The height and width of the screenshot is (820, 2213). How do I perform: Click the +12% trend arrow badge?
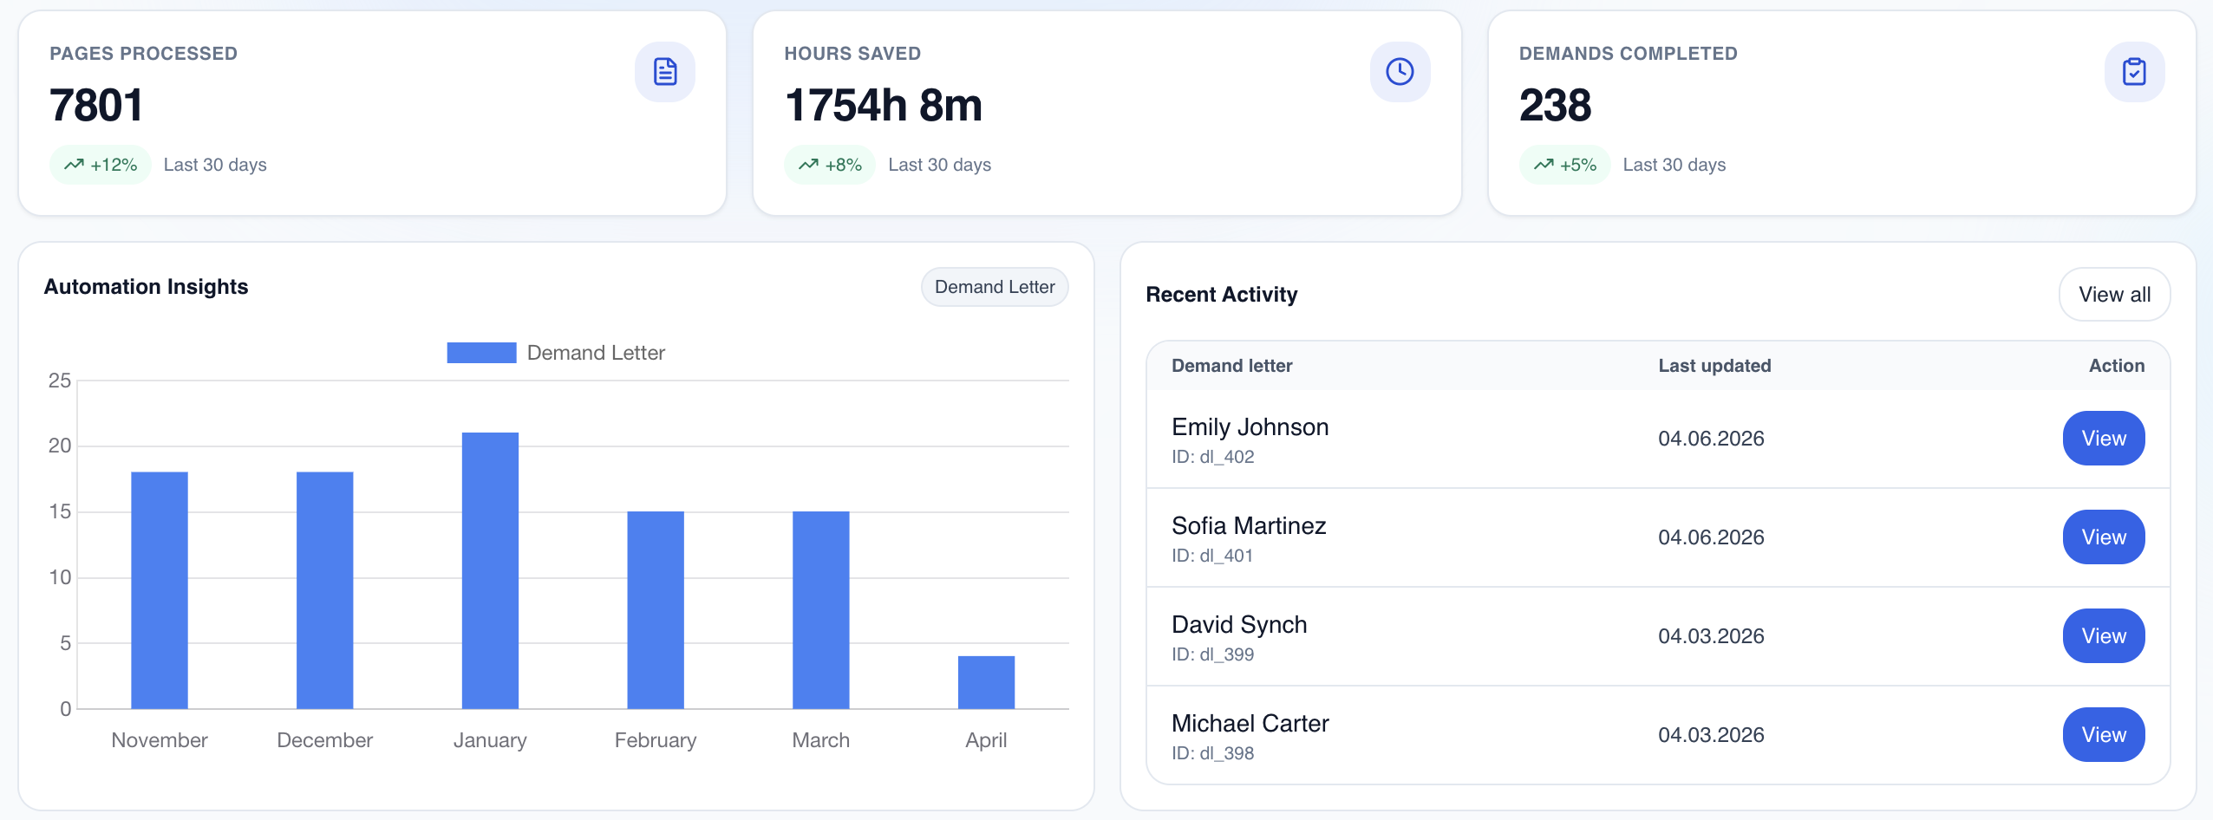(x=101, y=165)
